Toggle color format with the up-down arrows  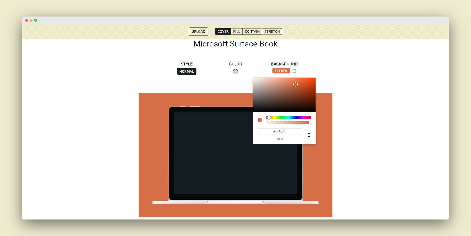coord(309,135)
